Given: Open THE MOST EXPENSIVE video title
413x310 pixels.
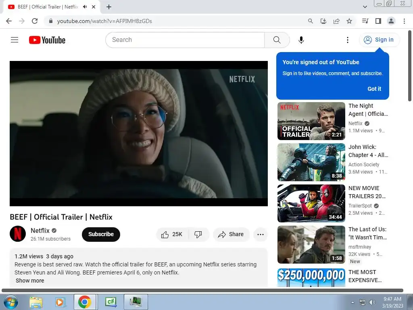Looking at the screenshot, I should (x=365, y=276).
